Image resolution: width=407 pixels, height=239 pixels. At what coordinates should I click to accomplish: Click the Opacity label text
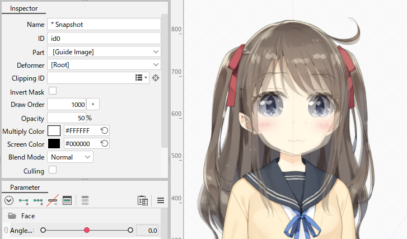pos(32,119)
